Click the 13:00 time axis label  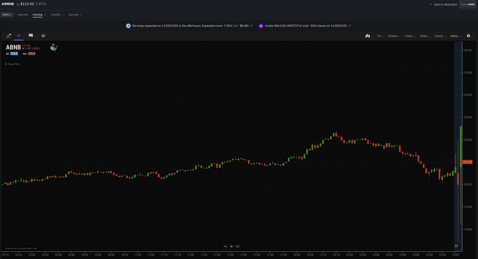click(x=455, y=255)
